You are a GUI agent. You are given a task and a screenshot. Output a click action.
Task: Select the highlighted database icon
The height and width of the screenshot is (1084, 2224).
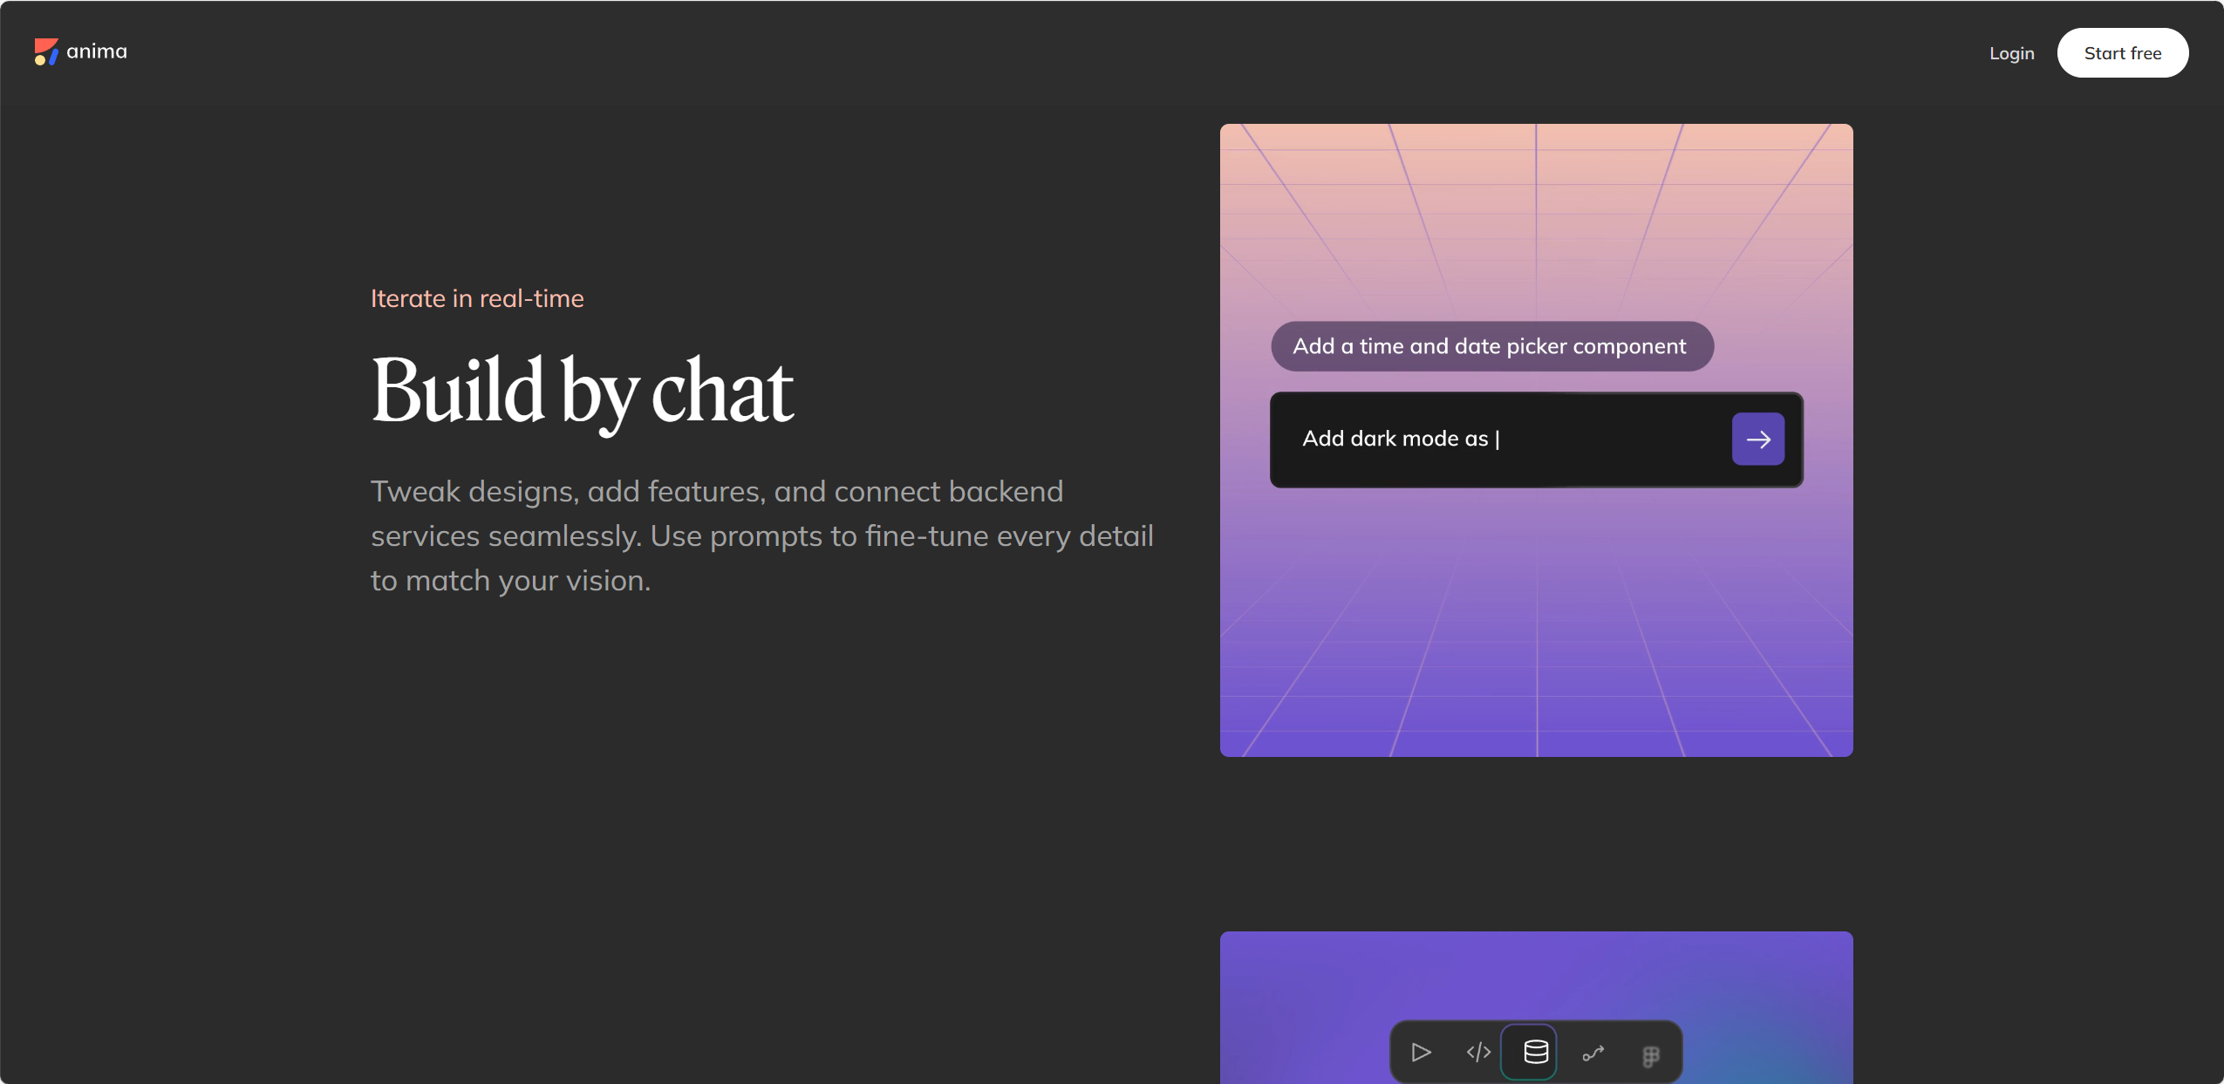click(1536, 1053)
